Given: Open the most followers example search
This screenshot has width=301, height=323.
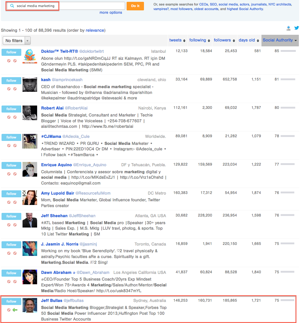Looking at the screenshot, I should coord(181,9).
